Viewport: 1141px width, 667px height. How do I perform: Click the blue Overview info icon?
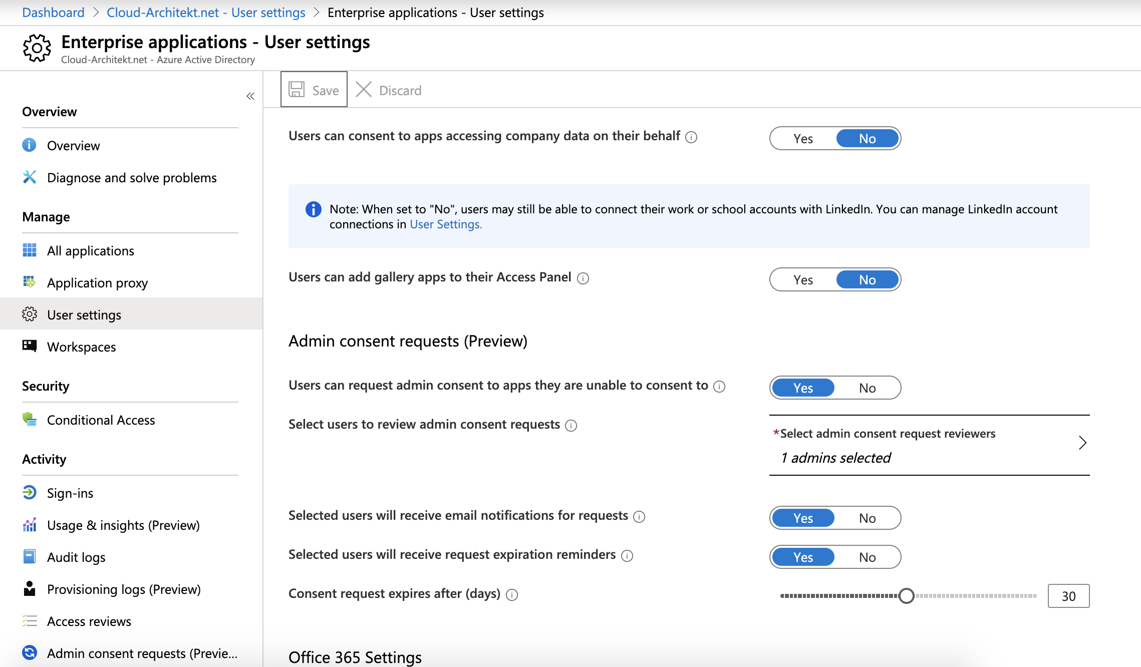(x=30, y=145)
